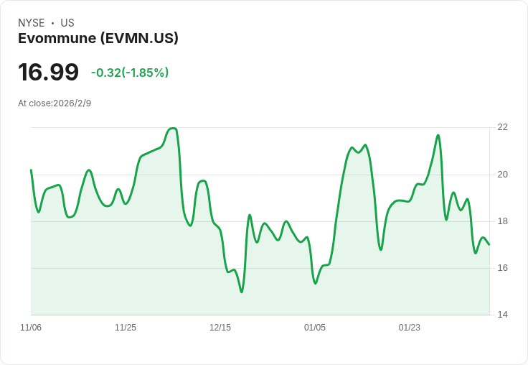Select the 11/25 date label on x-axis
528x365 pixels.
(126, 327)
